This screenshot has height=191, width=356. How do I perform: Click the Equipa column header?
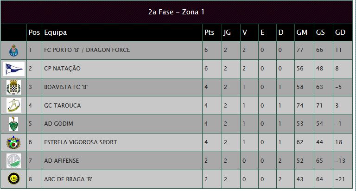point(56,32)
